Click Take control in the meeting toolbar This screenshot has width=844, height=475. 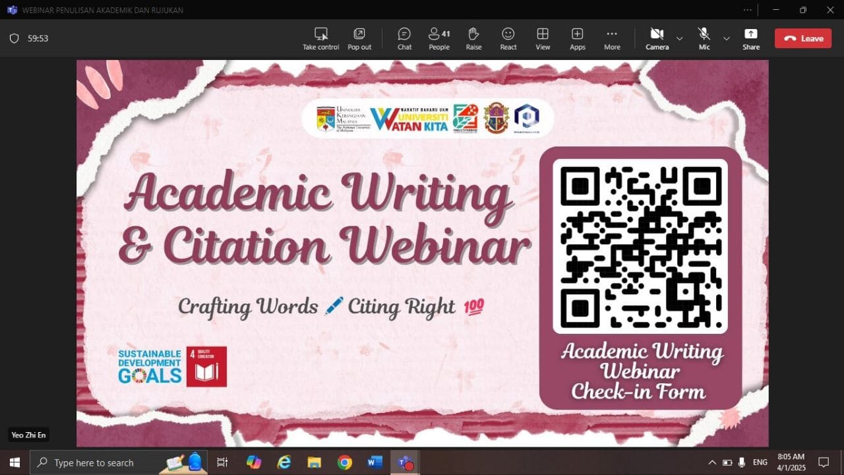pyautogui.click(x=320, y=38)
